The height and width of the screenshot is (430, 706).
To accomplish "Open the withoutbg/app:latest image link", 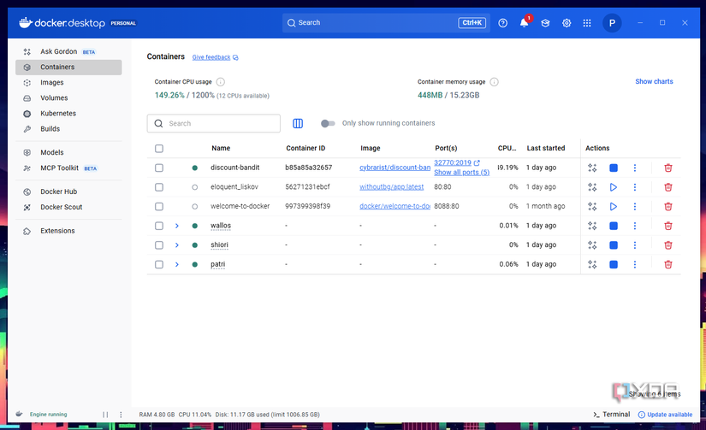I will click(391, 187).
